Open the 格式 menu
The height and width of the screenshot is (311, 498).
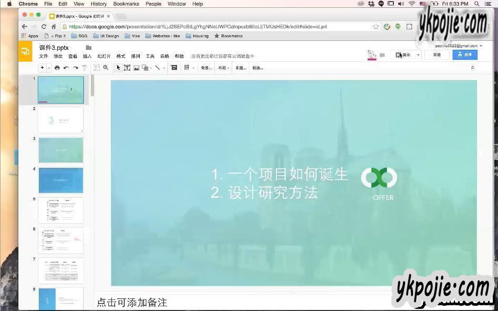[x=121, y=56]
